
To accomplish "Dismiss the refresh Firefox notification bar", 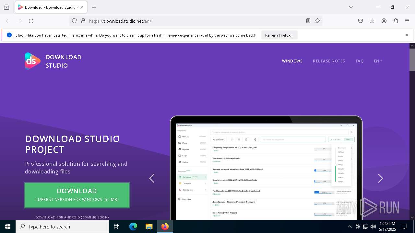I will click(x=407, y=35).
